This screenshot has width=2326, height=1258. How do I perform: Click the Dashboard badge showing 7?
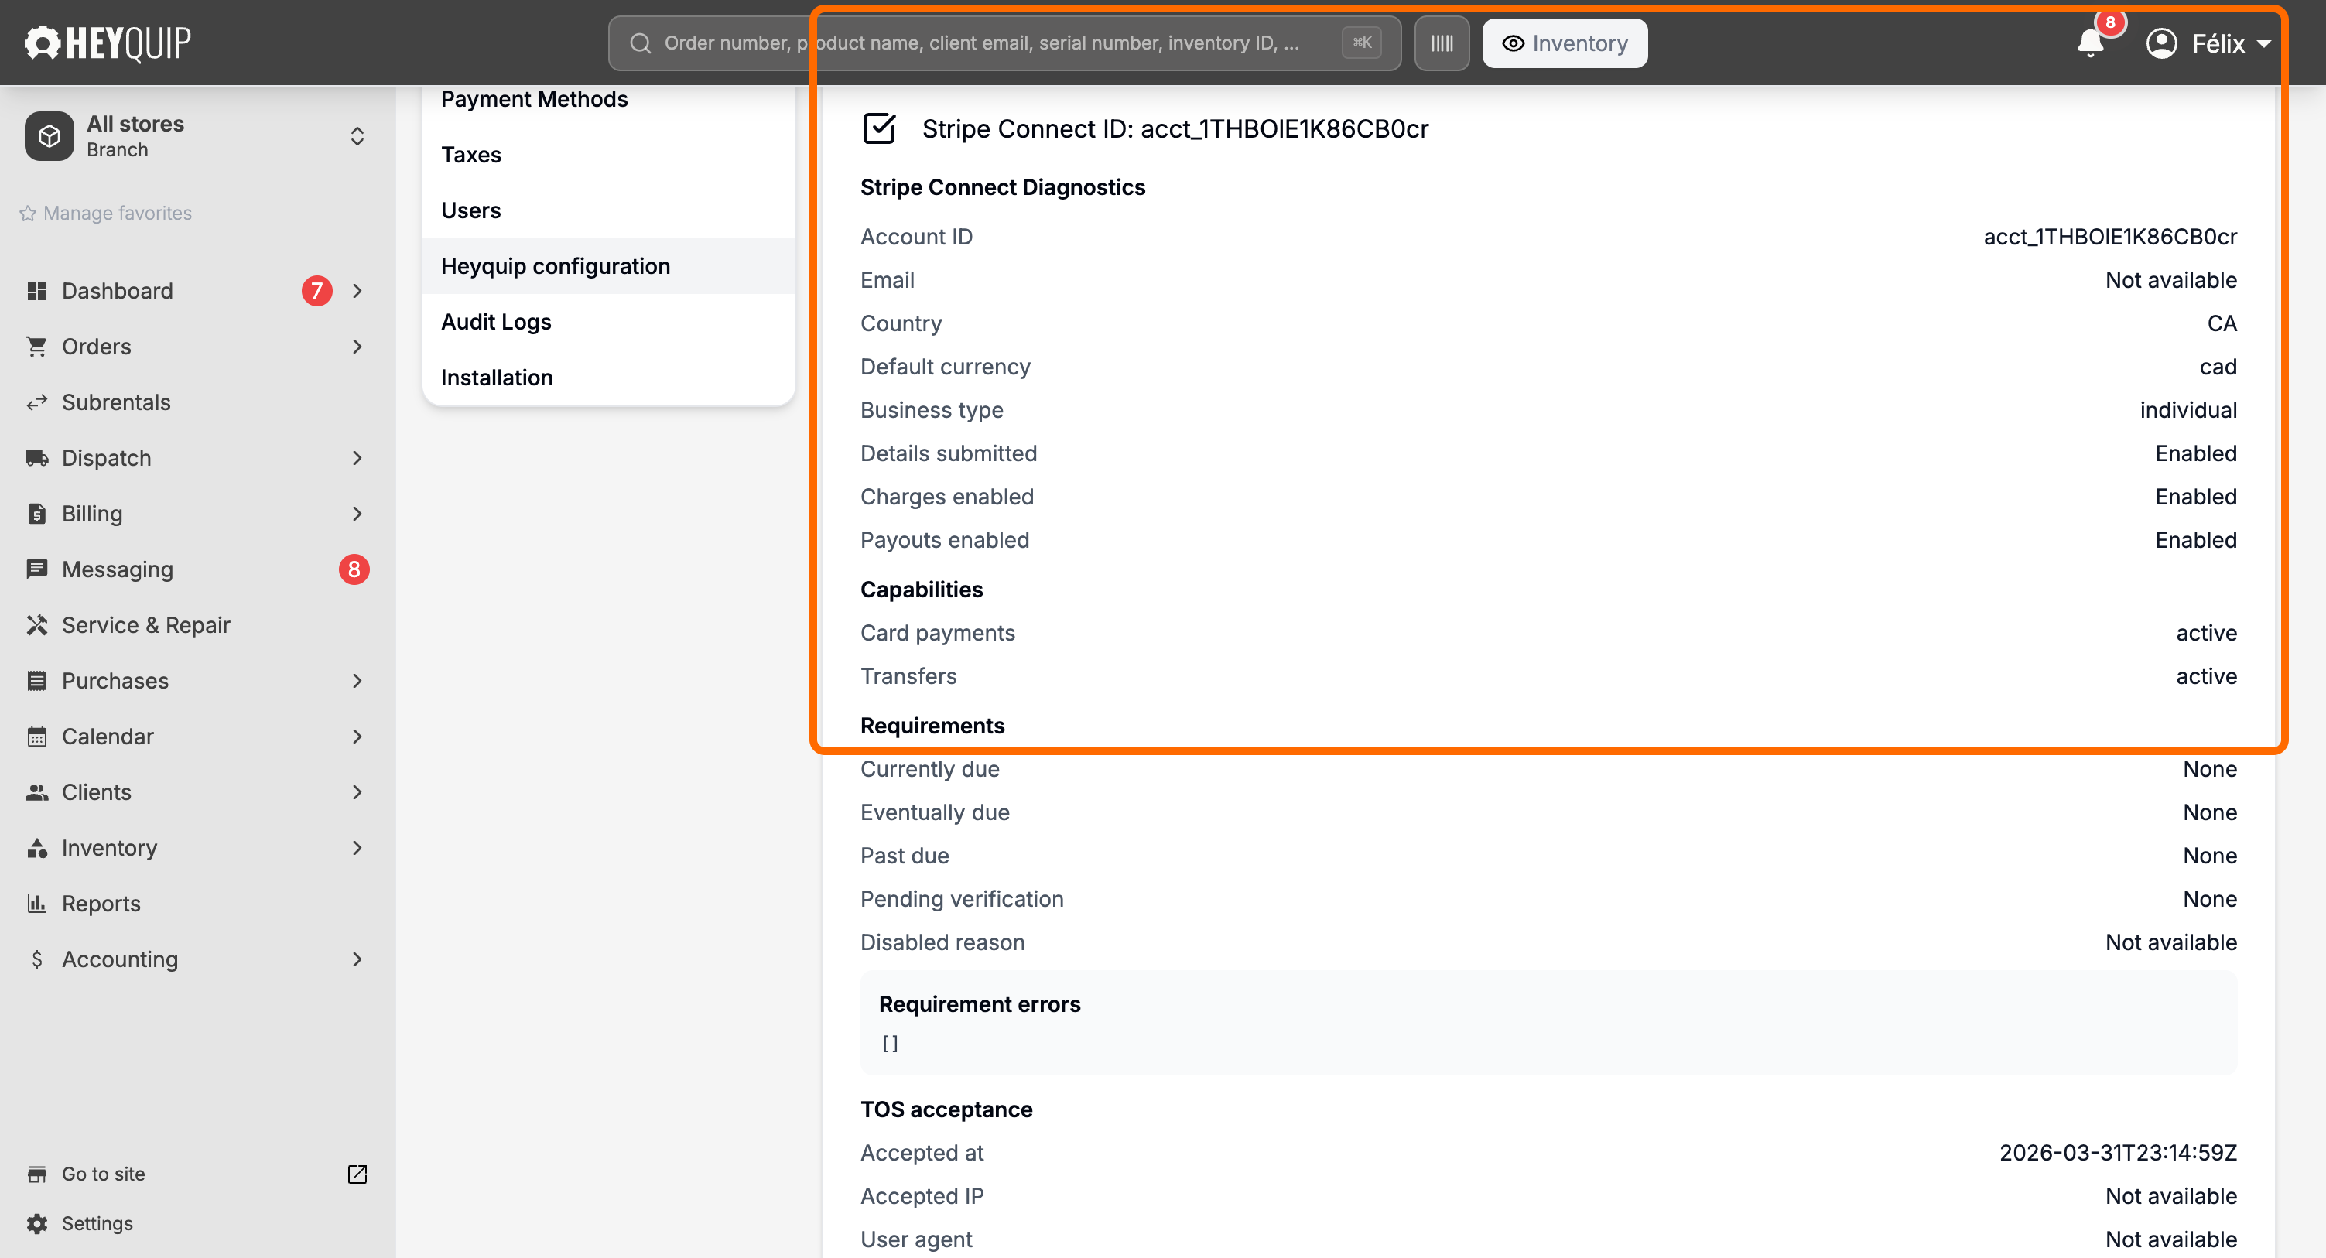click(317, 291)
